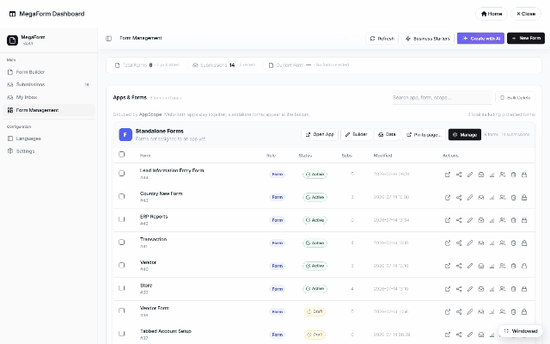Screen dimensions: 550x344
Task: Lock the Lead Information Entry Form
Action: pyautogui.click(x=524, y=175)
